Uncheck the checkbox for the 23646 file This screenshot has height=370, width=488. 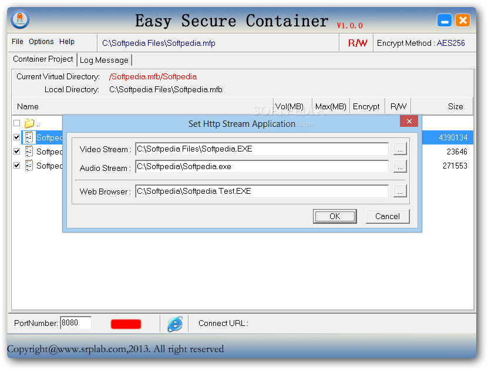[17, 152]
